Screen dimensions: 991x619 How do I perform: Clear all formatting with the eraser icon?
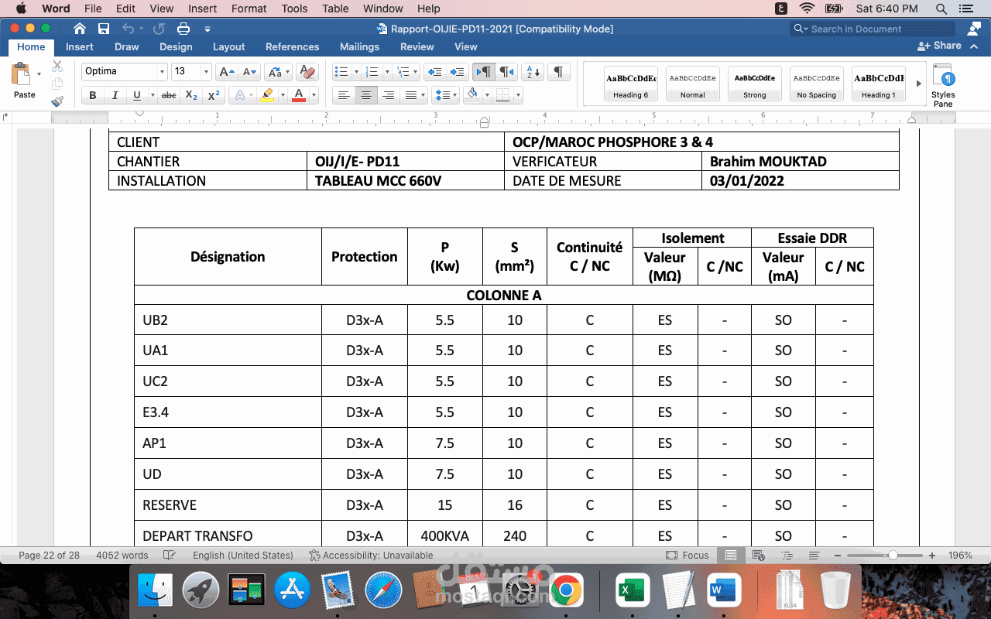coord(307,72)
